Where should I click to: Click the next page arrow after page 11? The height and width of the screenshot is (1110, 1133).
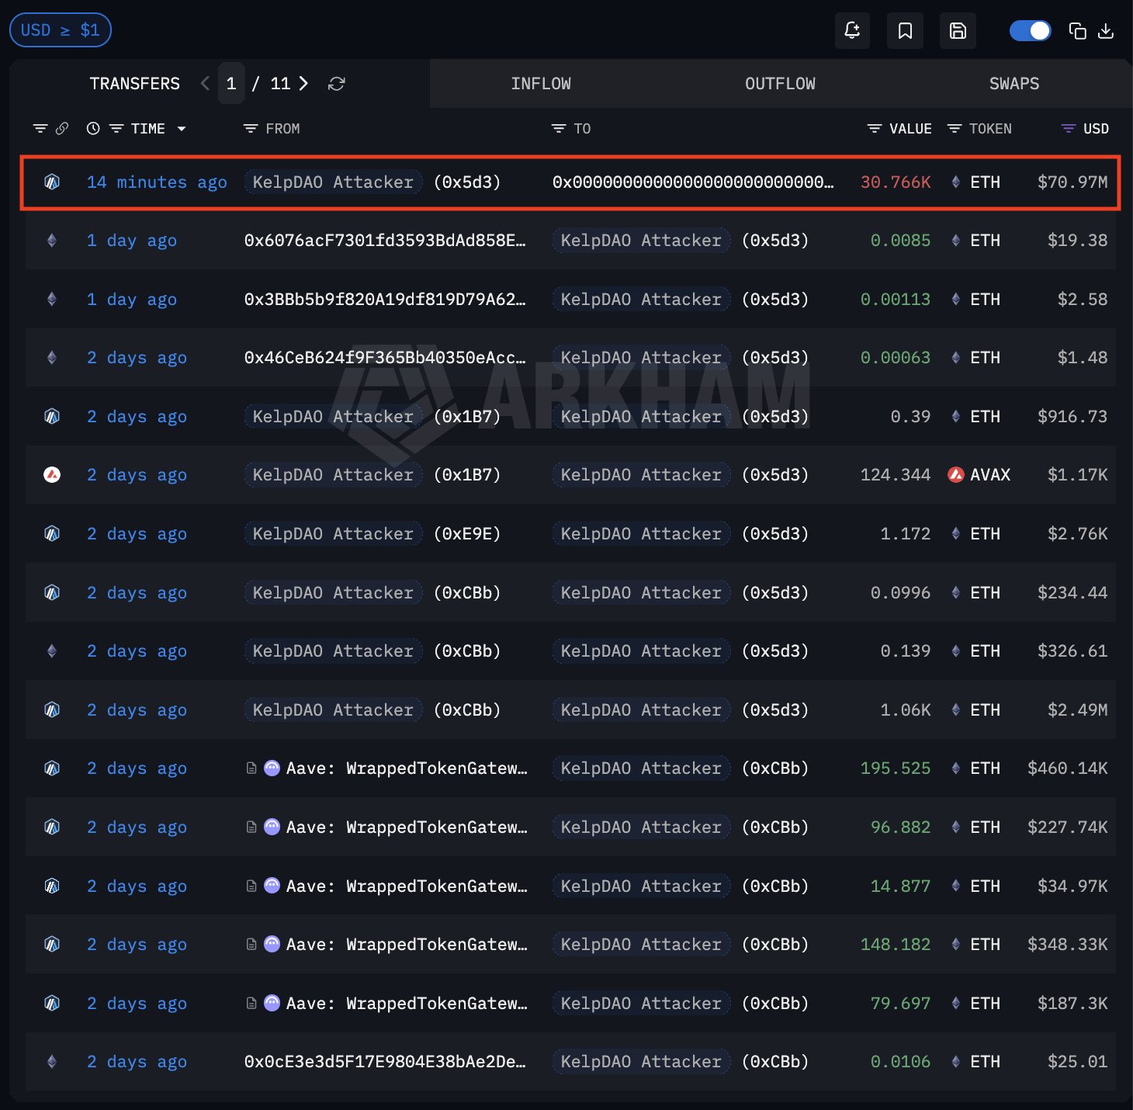tap(304, 83)
